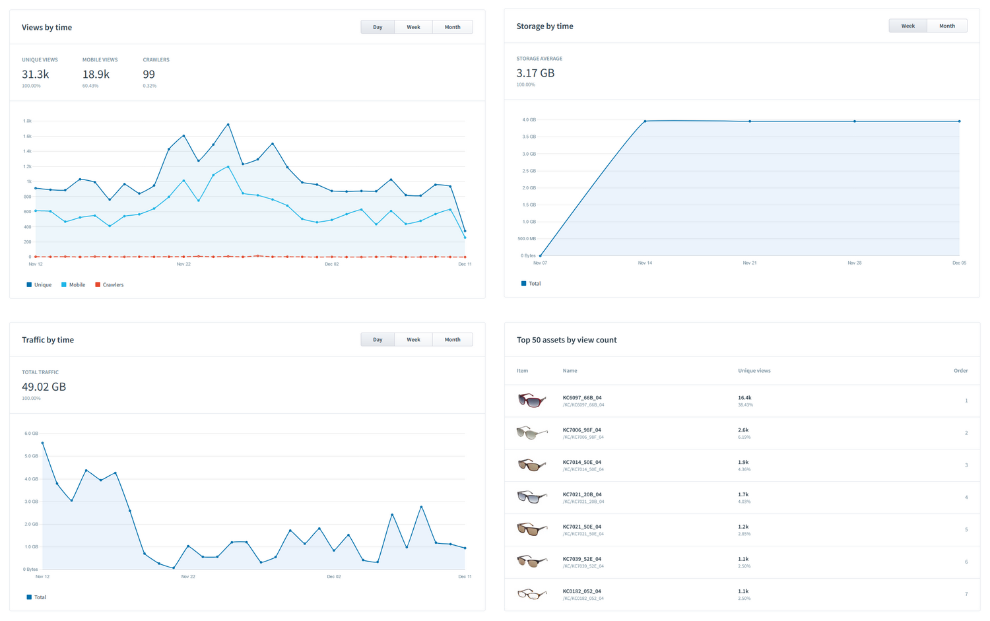Click the Order column header
The width and height of the screenshot is (990, 621).
click(960, 370)
